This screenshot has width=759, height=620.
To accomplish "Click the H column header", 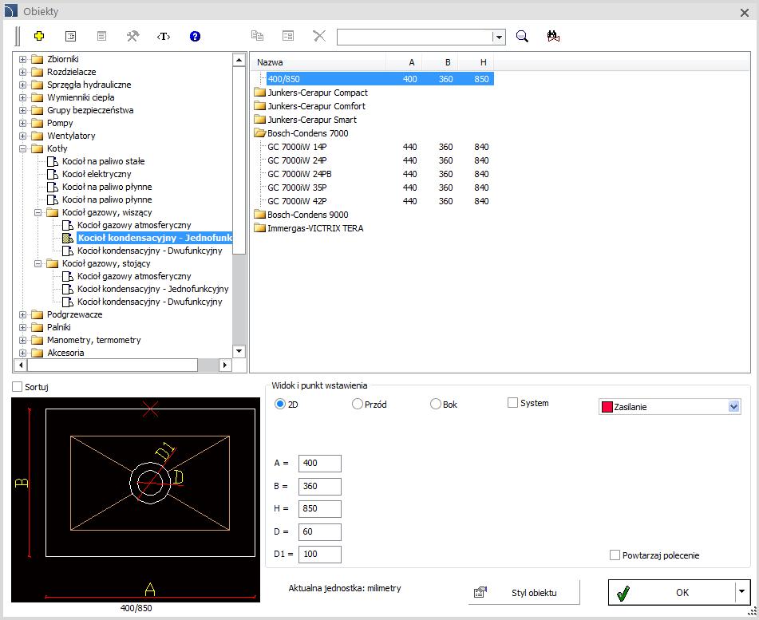I will (476, 62).
